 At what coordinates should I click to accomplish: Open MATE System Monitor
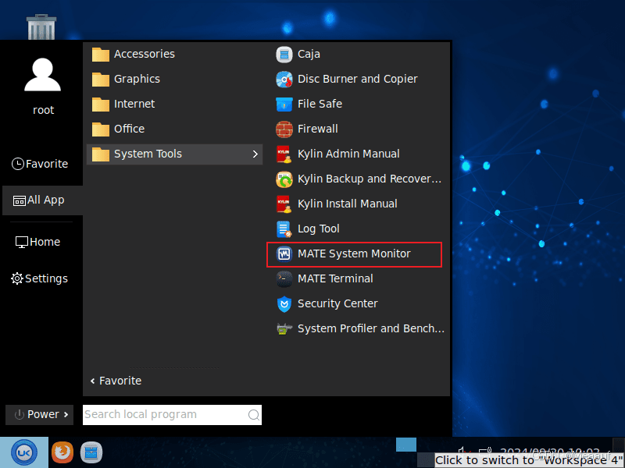click(x=355, y=254)
